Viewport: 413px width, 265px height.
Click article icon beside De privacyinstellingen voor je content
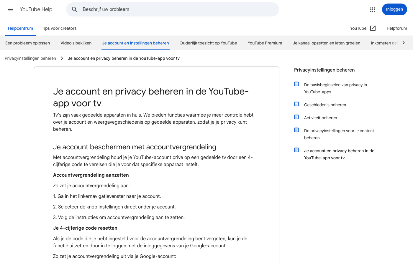pos(296,130)
